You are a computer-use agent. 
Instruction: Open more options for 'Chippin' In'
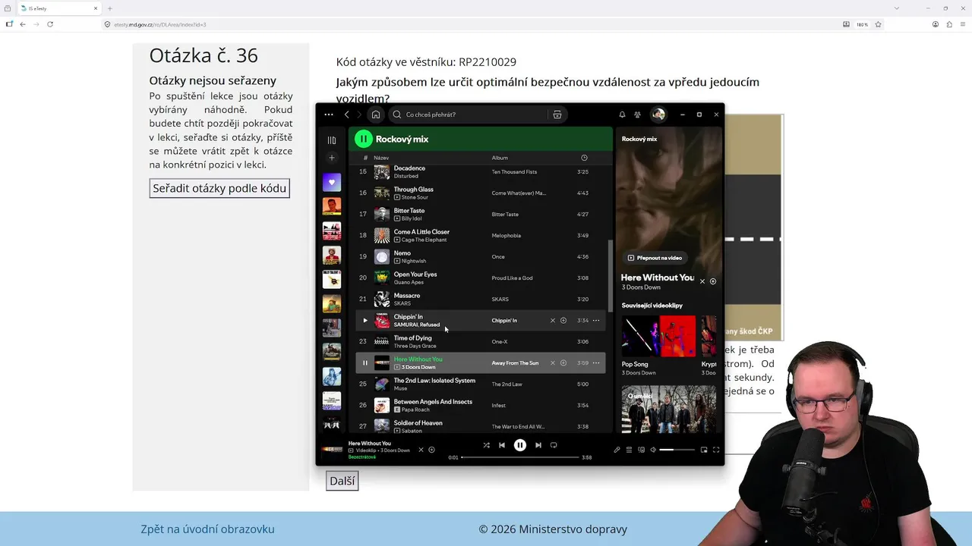tap(596, 321)
